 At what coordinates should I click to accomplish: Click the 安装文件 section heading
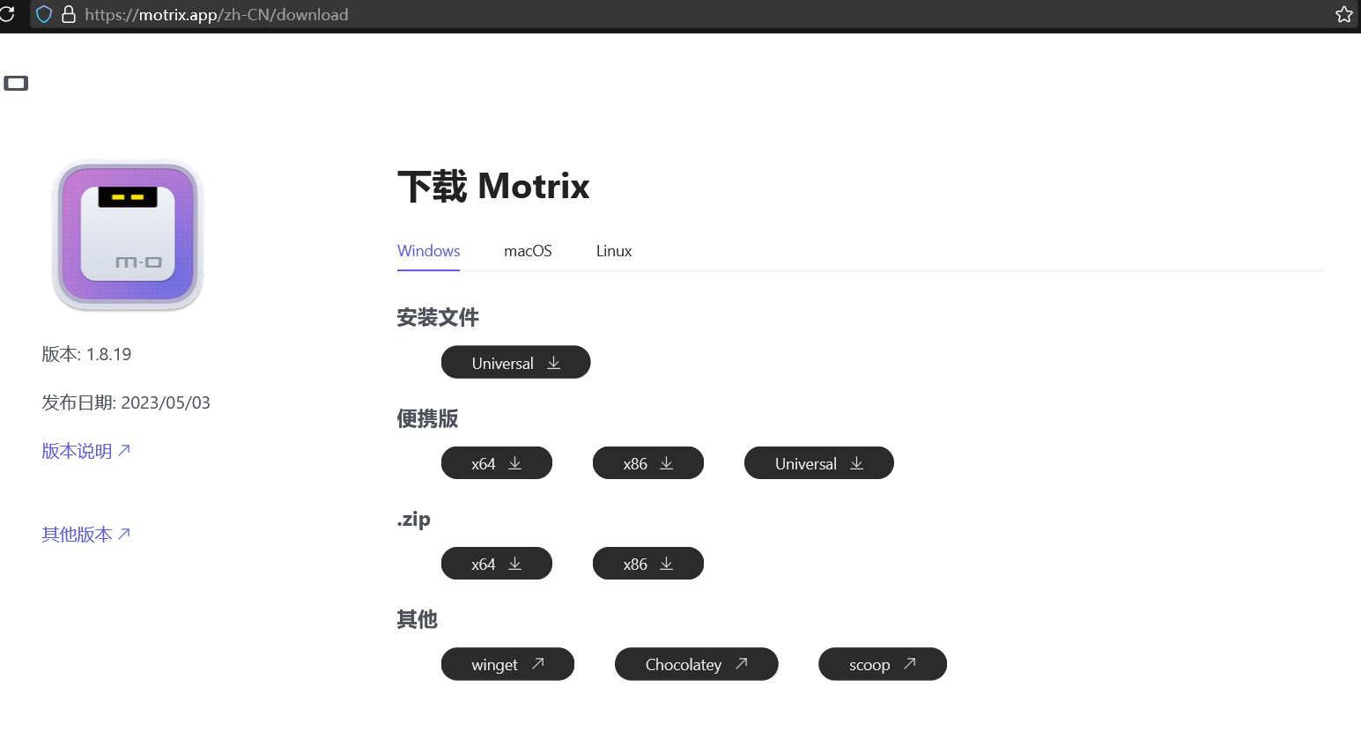click(438, 317)
